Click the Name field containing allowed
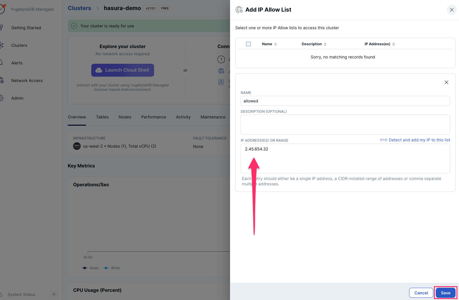This screenshot has height=300, width=459. click(x=345, y=101)
